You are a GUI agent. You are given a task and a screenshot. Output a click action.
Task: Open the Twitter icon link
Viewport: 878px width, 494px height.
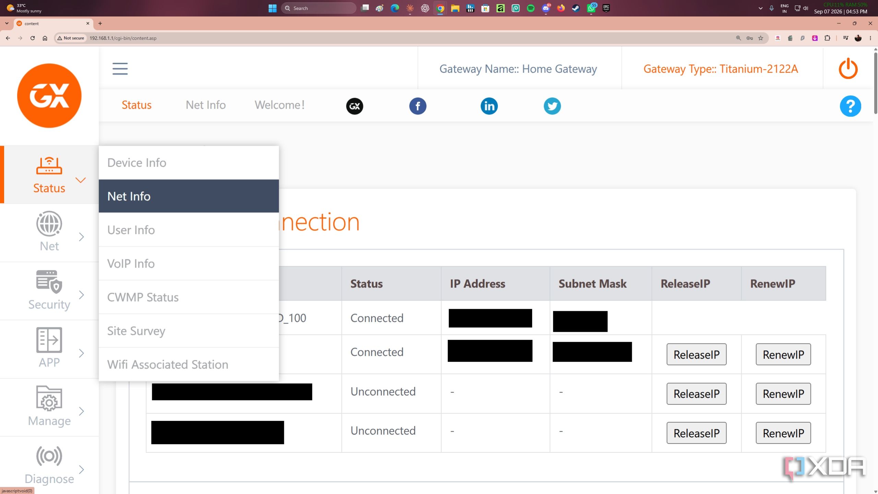(552, 106)
